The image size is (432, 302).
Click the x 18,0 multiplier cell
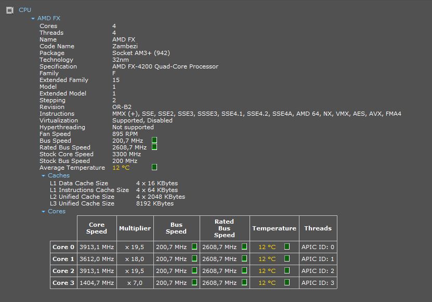(x=135, y=259)
